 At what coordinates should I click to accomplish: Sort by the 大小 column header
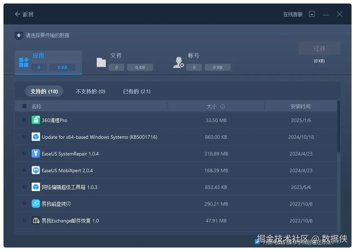[212, 106]
